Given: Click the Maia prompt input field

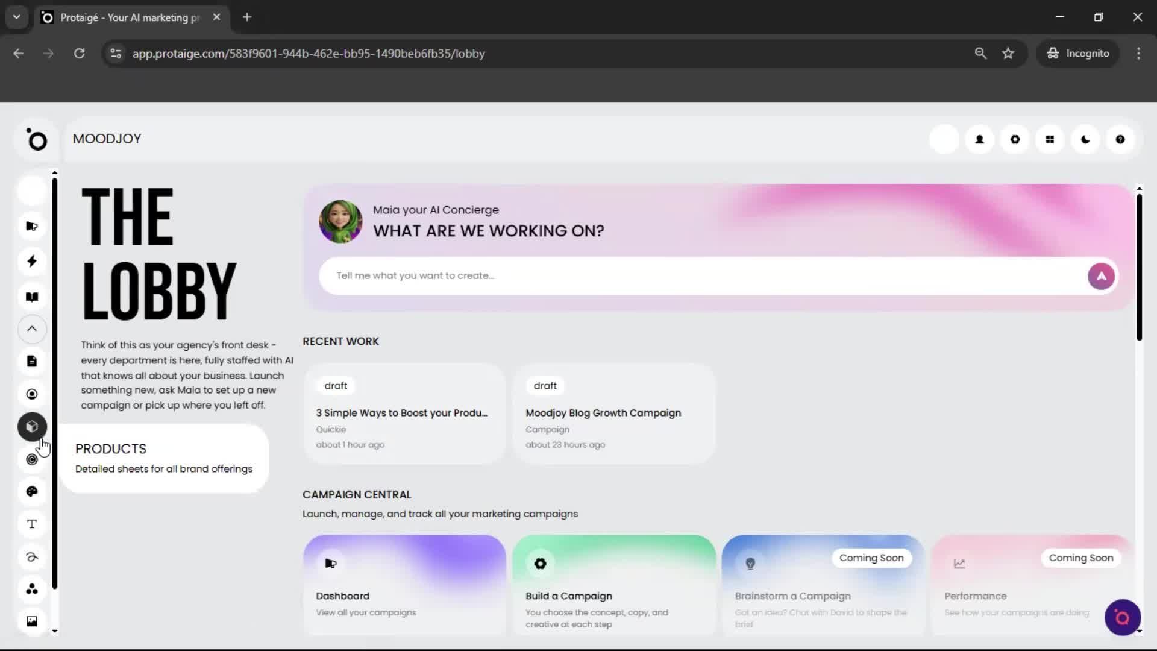Looking at the screenshot, I should (705, 275).
